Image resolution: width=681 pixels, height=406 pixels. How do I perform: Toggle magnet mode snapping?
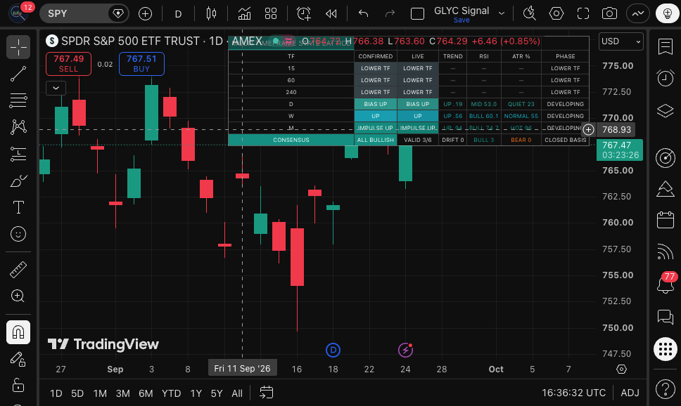tap(18, 332)
